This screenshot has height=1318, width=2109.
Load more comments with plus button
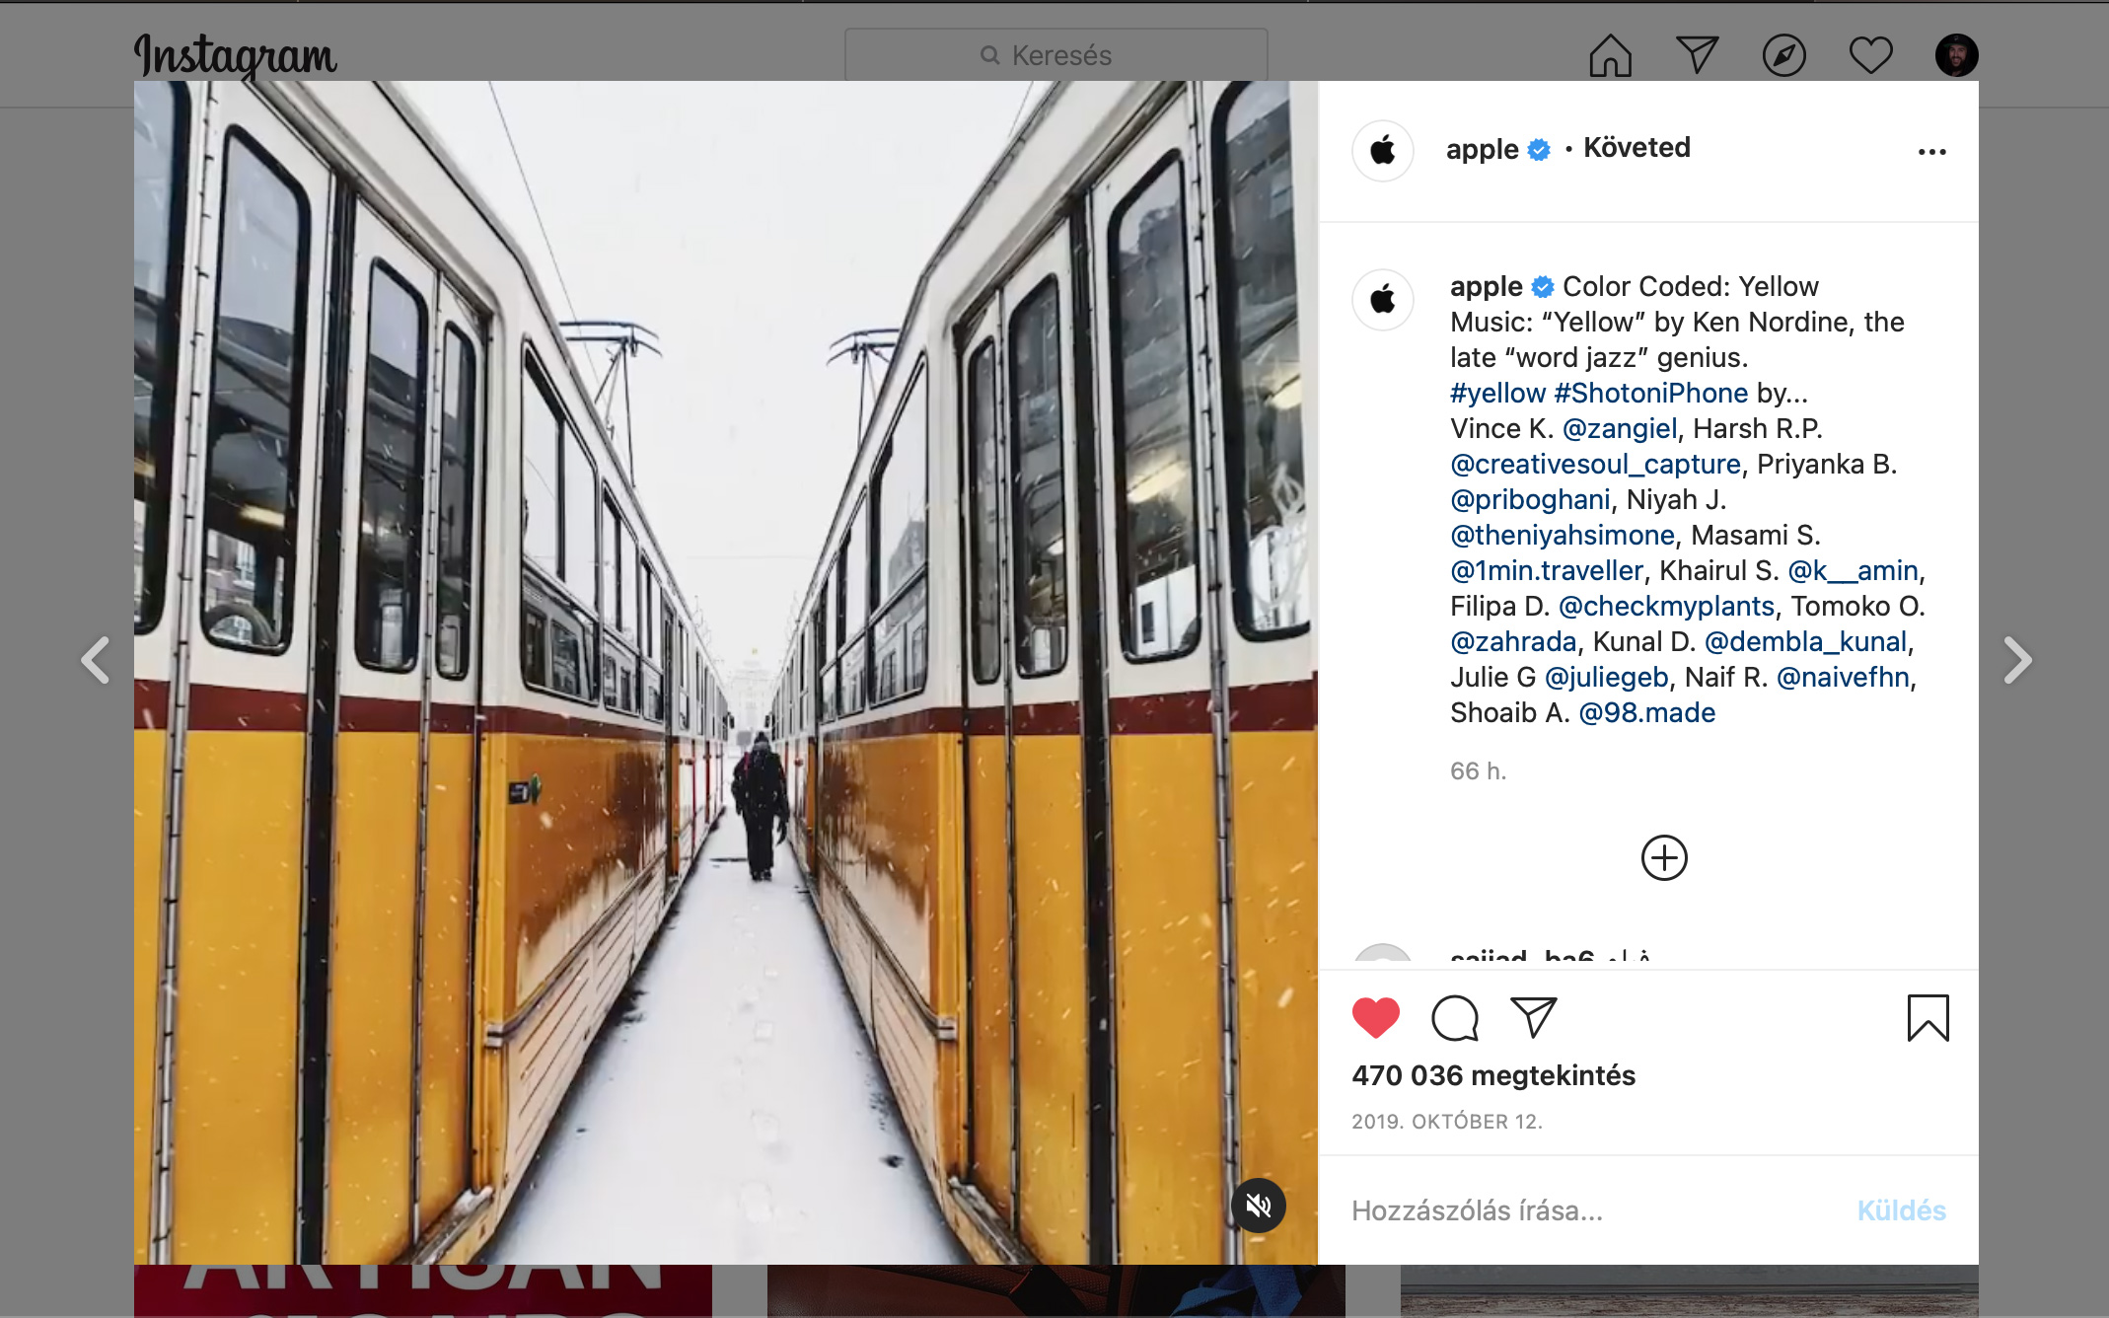(x=1664, y=858)
